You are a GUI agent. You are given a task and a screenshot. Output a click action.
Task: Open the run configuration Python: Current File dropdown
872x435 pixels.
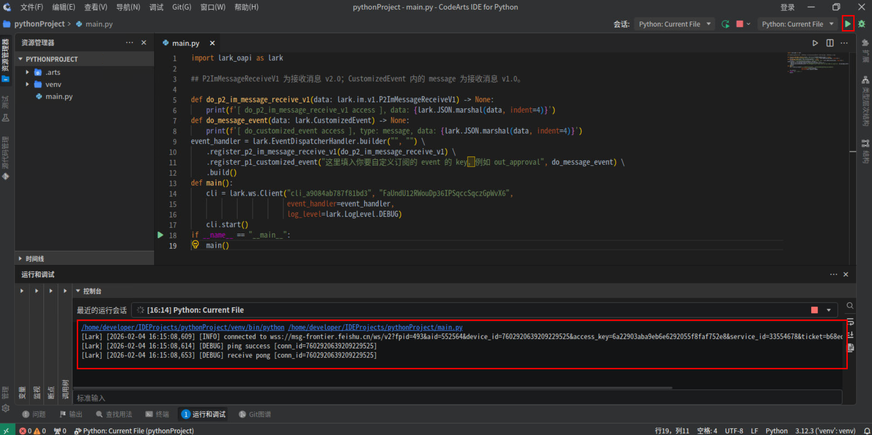tap(798, 24)
